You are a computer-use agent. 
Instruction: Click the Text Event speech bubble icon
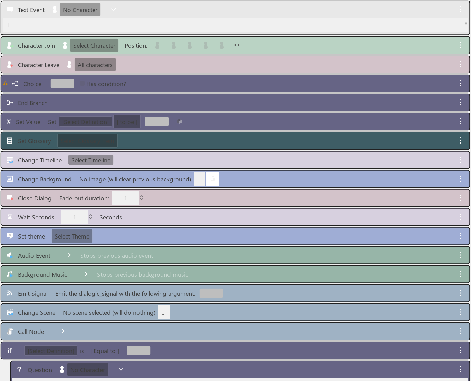tap(10, 10)
